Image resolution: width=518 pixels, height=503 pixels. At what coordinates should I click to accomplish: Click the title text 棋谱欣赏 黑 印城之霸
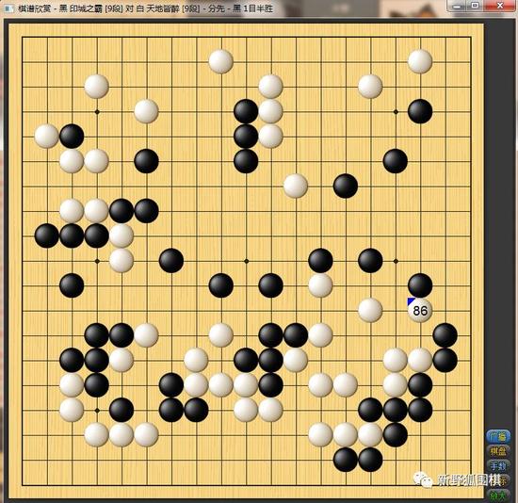pos(59,8)
